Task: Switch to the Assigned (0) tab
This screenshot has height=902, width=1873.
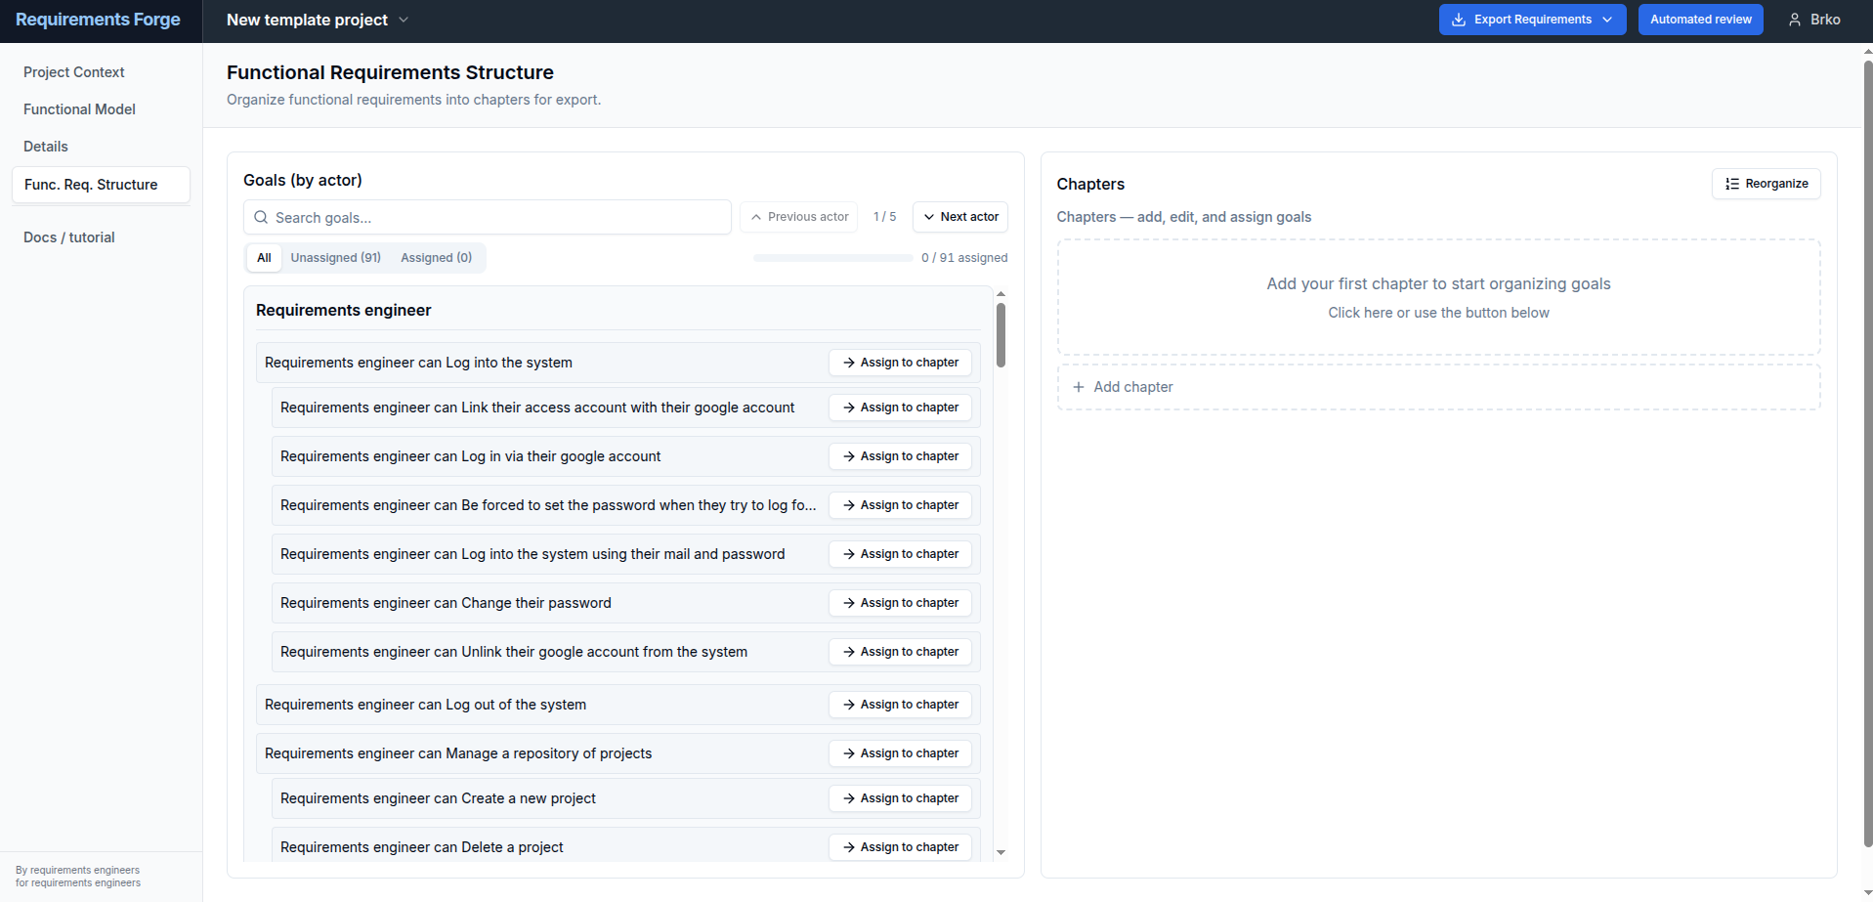Action: coord(436,258)
